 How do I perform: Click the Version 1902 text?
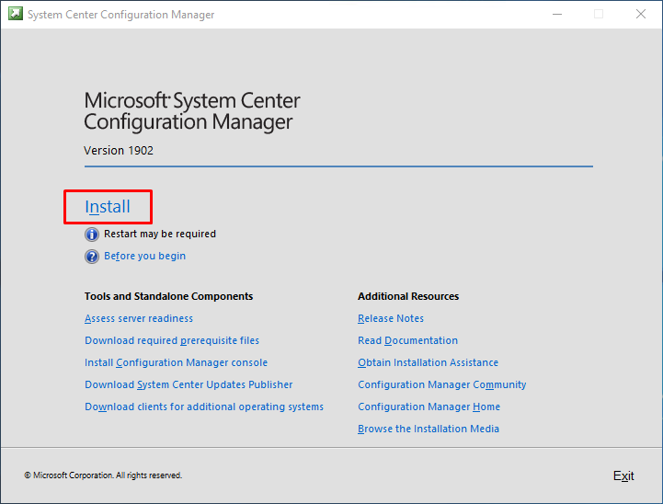pos(119,151)
